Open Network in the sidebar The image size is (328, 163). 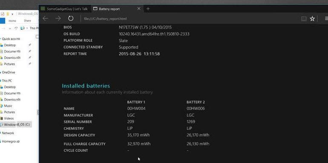coord(8,133)
